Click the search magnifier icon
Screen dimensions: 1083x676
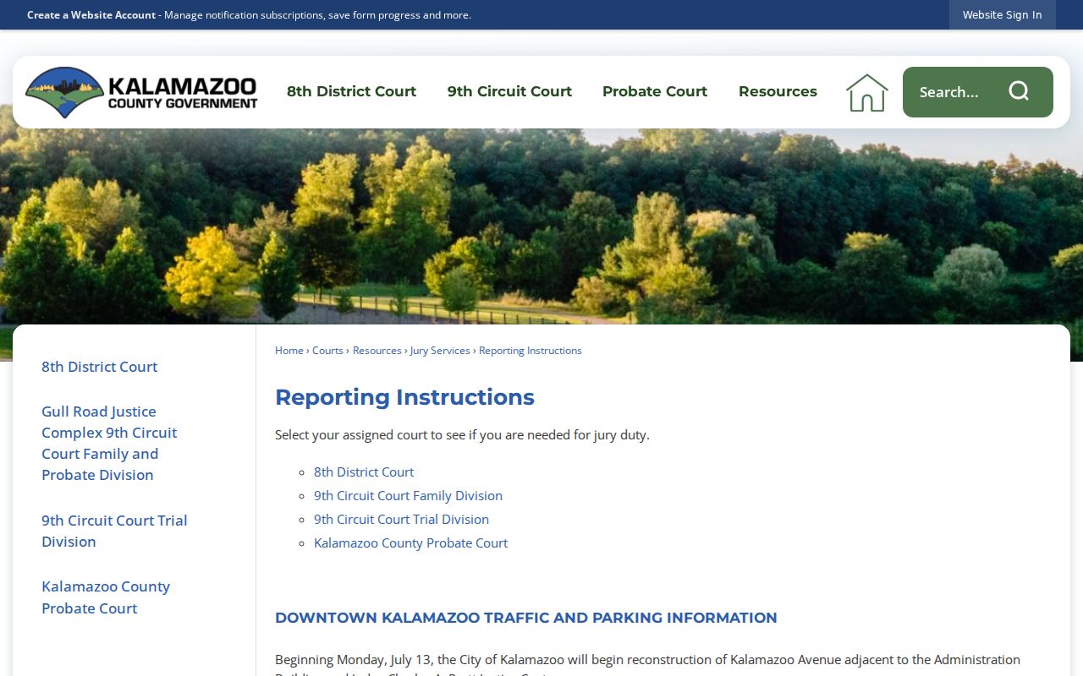click(1019, 91)
